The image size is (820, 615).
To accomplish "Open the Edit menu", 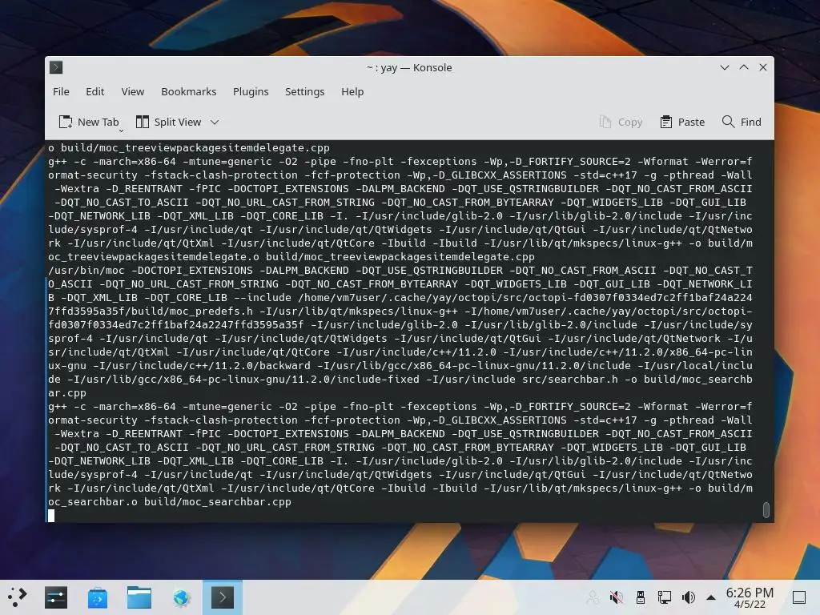I will [94, 91].
